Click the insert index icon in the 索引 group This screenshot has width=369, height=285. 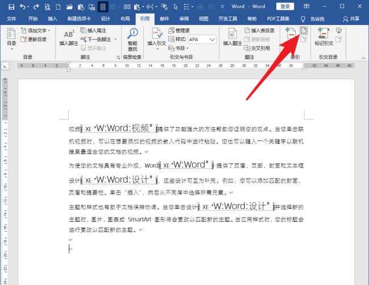tap(304, 30)
